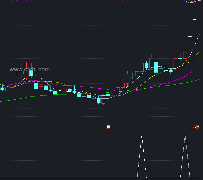Click the 12.49 high price label

pos(190,2)
